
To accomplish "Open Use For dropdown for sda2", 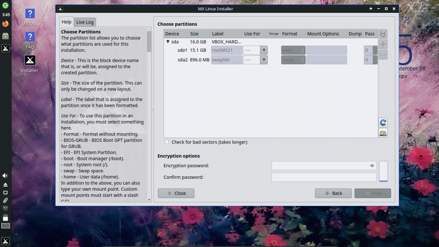I will click(x=256, y=60).
